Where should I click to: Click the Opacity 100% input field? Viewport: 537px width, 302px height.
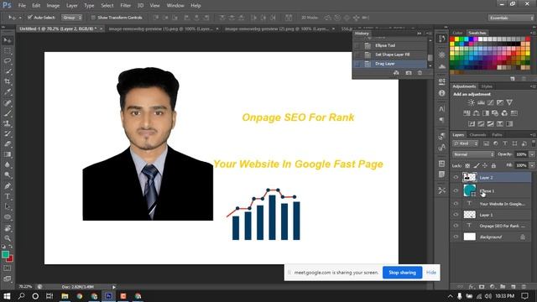[x=521, y=154]
